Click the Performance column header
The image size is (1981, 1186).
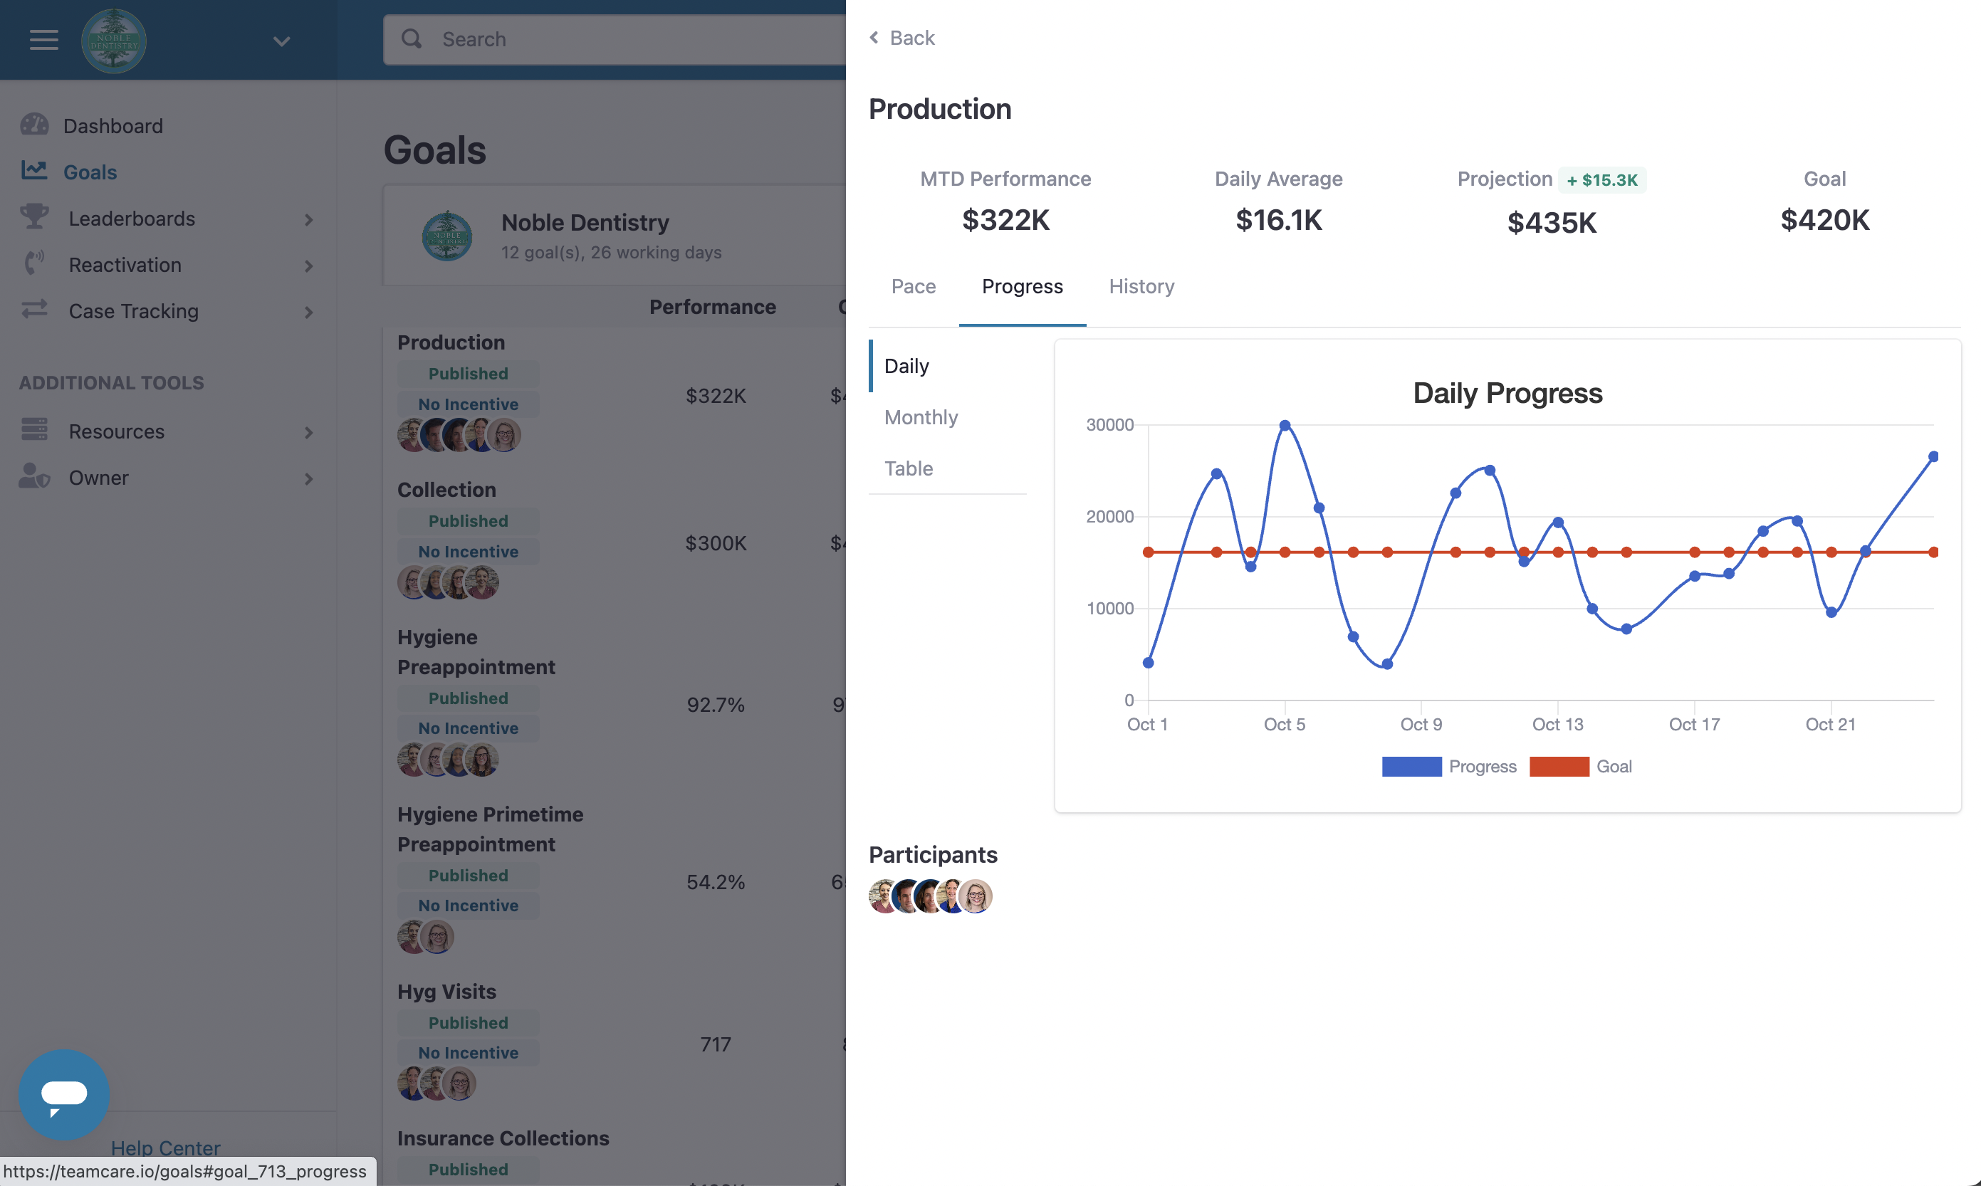pyautogui.click(x=712, y=307)
